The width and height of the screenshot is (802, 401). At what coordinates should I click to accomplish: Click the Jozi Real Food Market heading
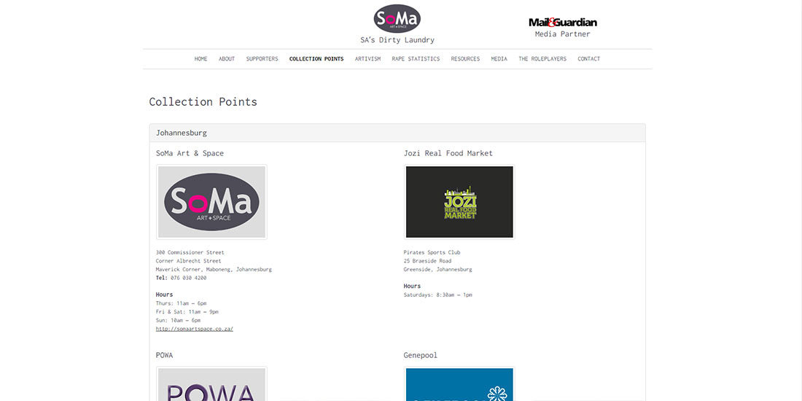pos(448,153)
